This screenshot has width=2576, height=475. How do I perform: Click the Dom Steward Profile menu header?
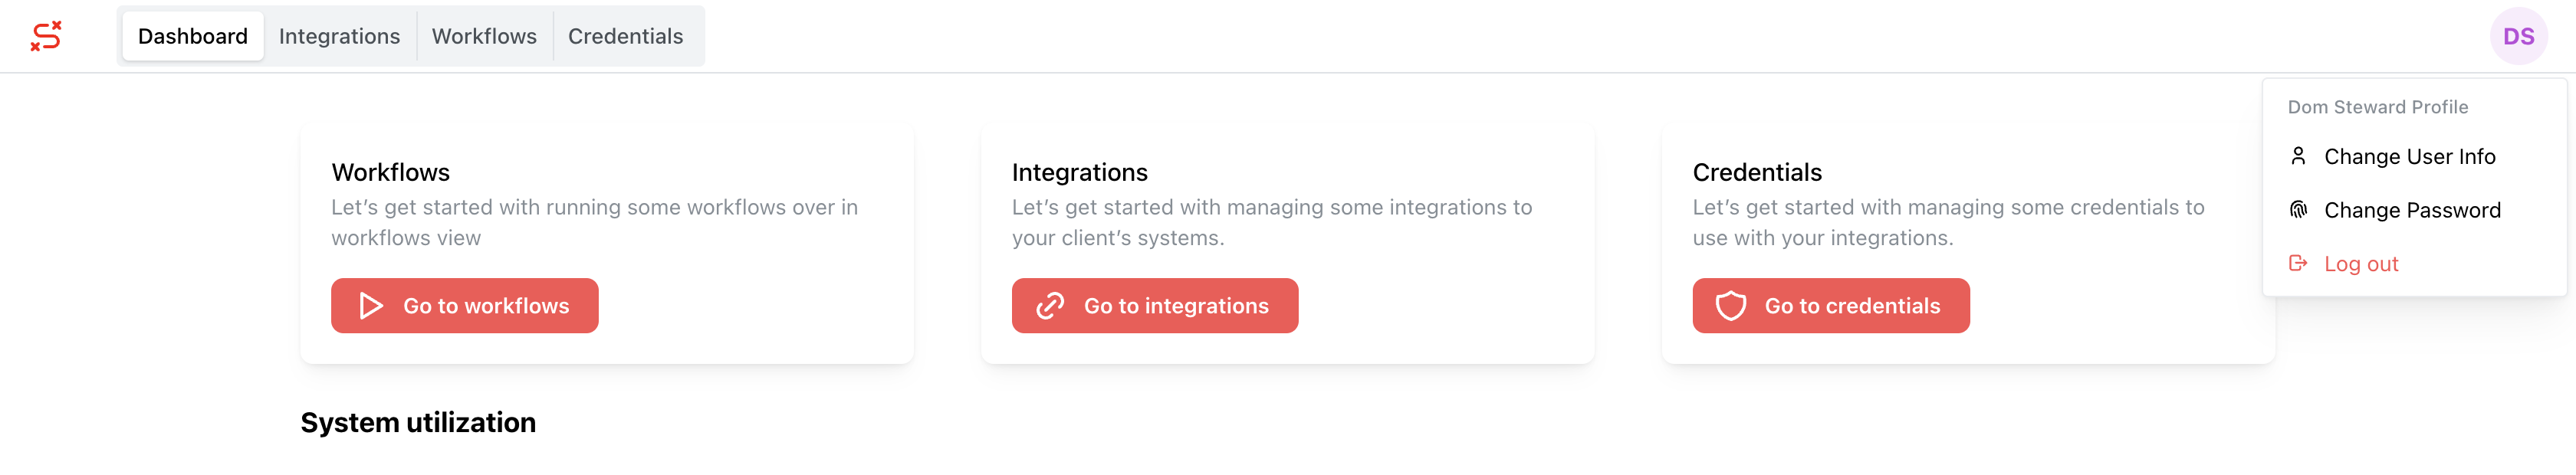(x=2377, y=107)
